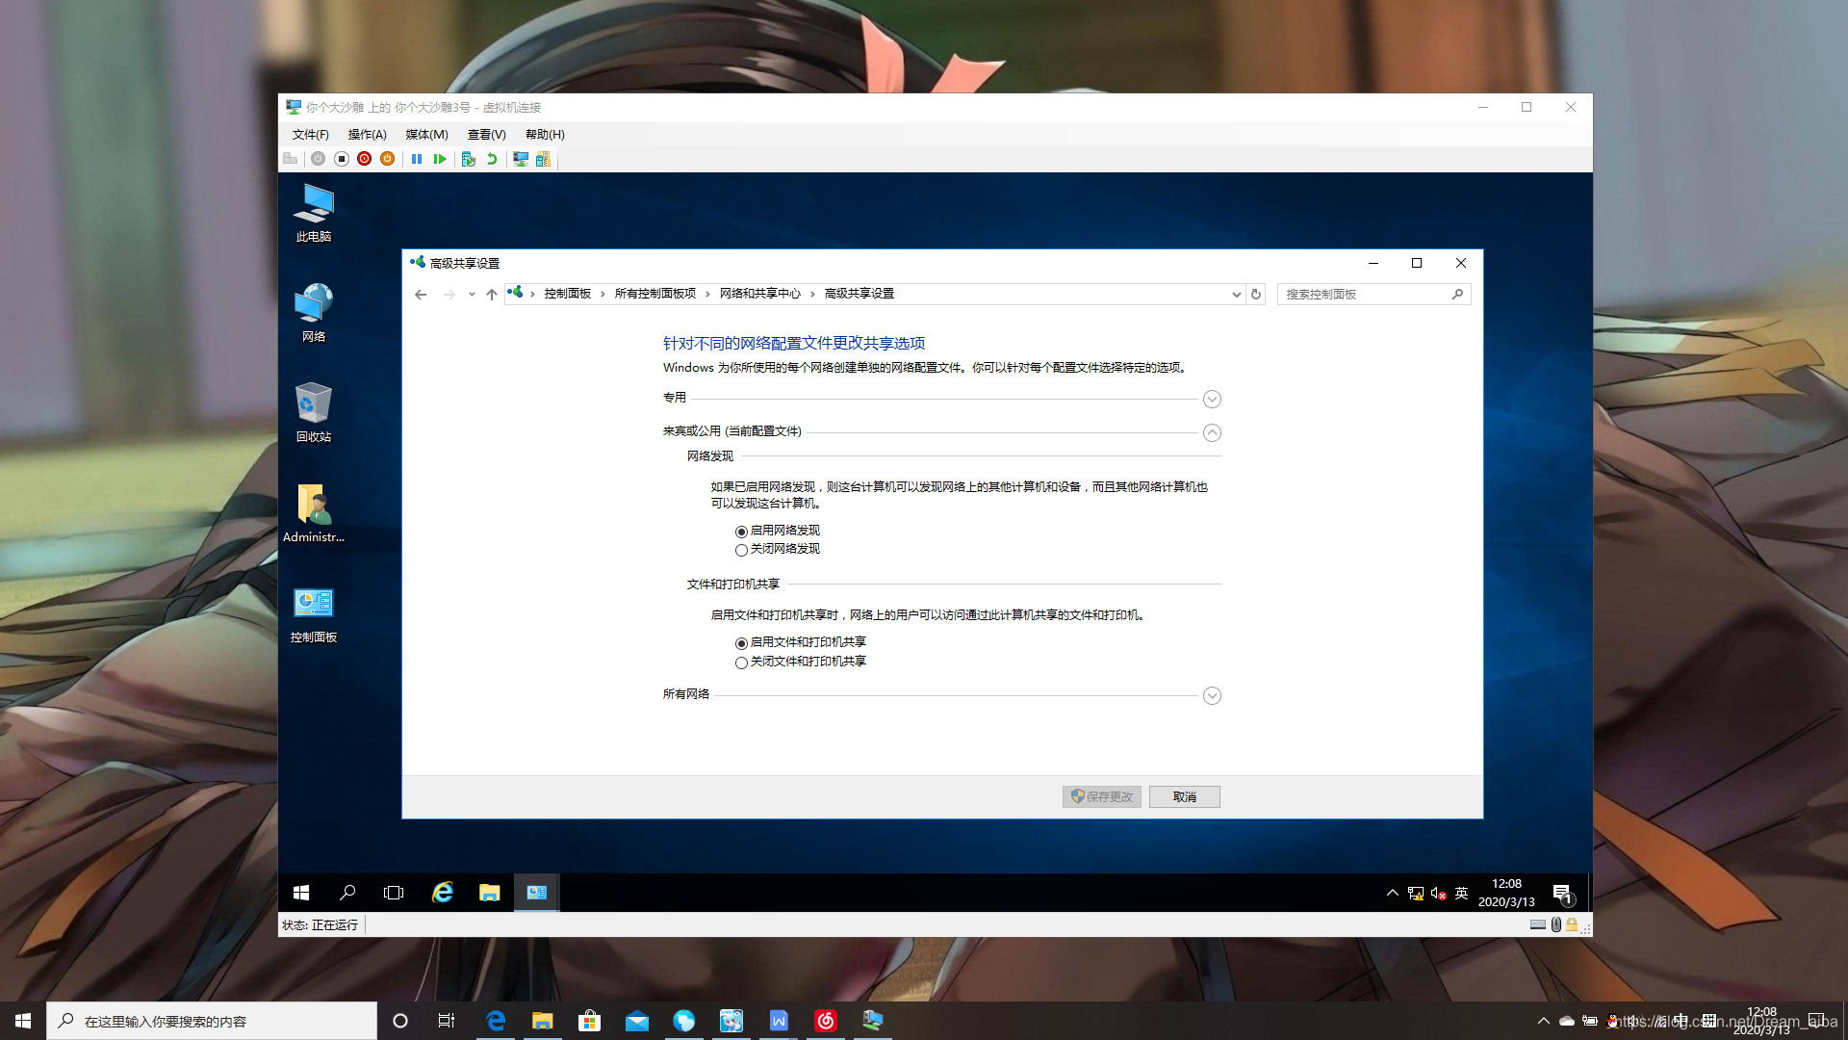Click the red Shut Down icon

coord(364,159)
